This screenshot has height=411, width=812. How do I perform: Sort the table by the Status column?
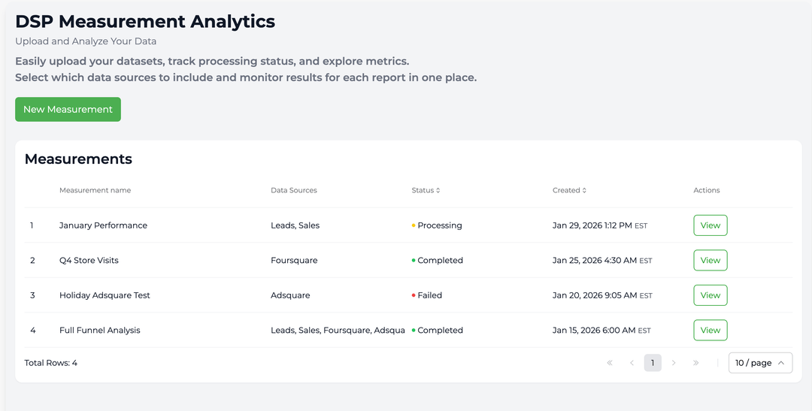426,190
